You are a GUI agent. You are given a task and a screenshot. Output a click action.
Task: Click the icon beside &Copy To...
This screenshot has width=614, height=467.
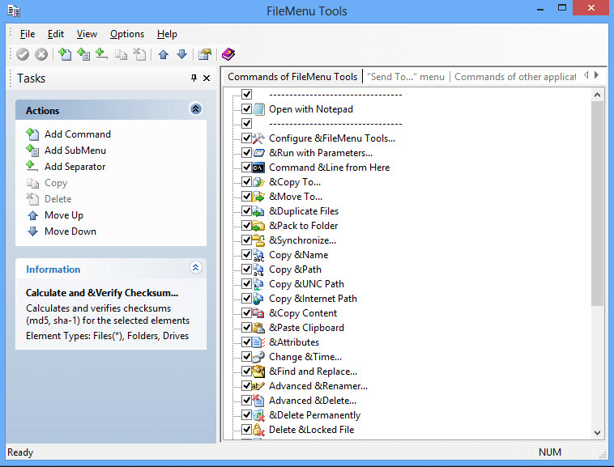(258, 182)
